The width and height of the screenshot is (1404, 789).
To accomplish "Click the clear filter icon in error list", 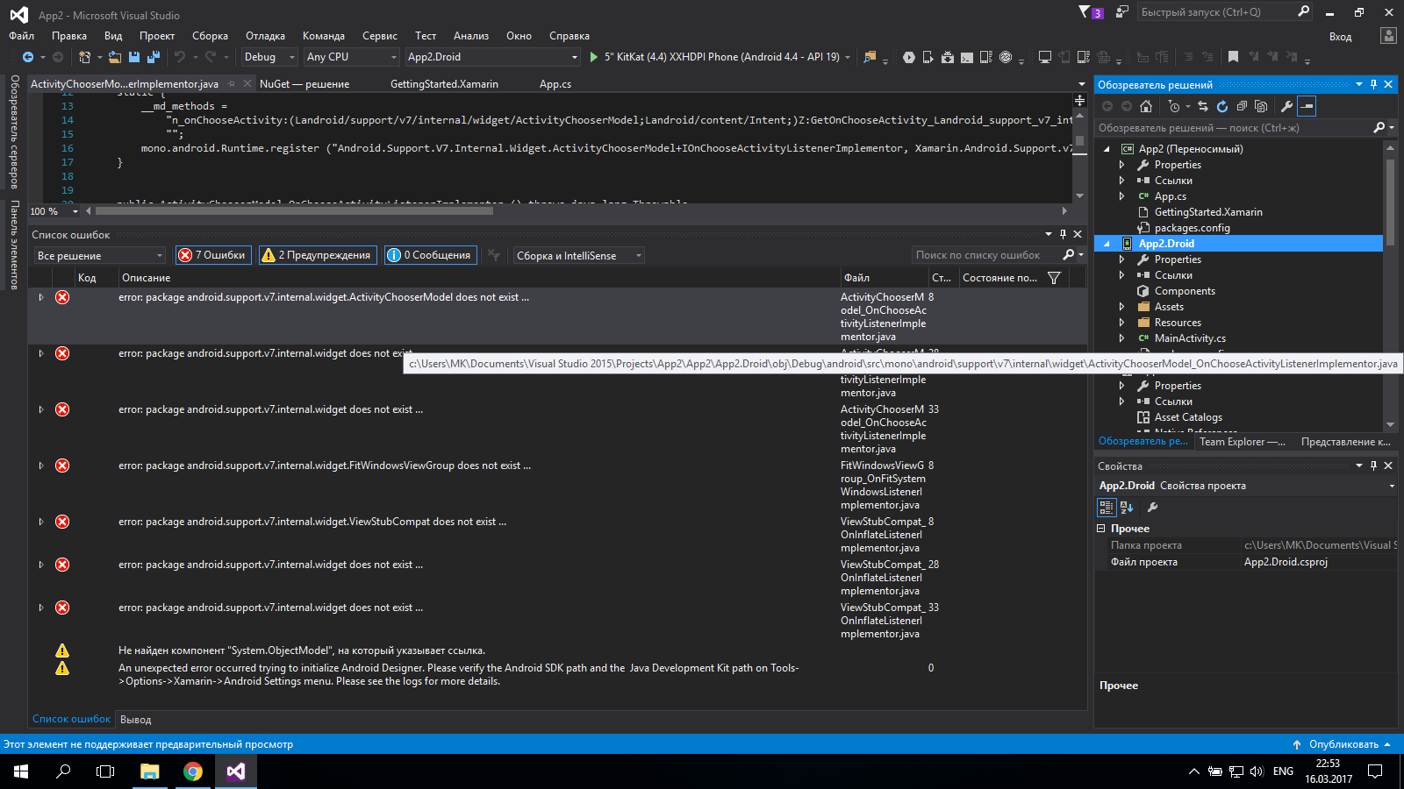I will (x=494, y=255).
